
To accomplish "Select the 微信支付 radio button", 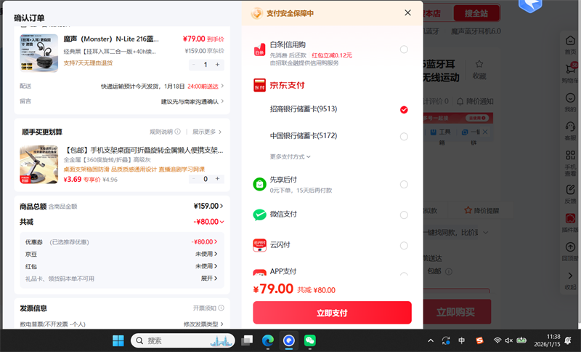I will coord(404,215).
